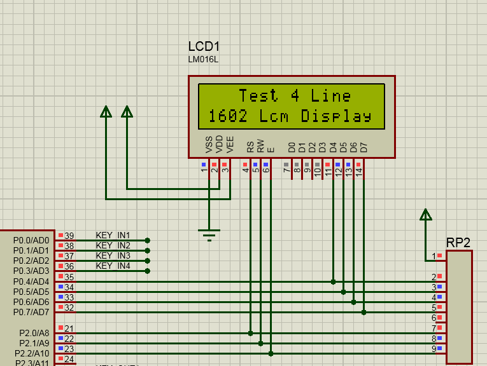Viewport: 487px width, 366px height.
Task: Click the VEE pin label on LCD1
Action: [x=230, y=144]
